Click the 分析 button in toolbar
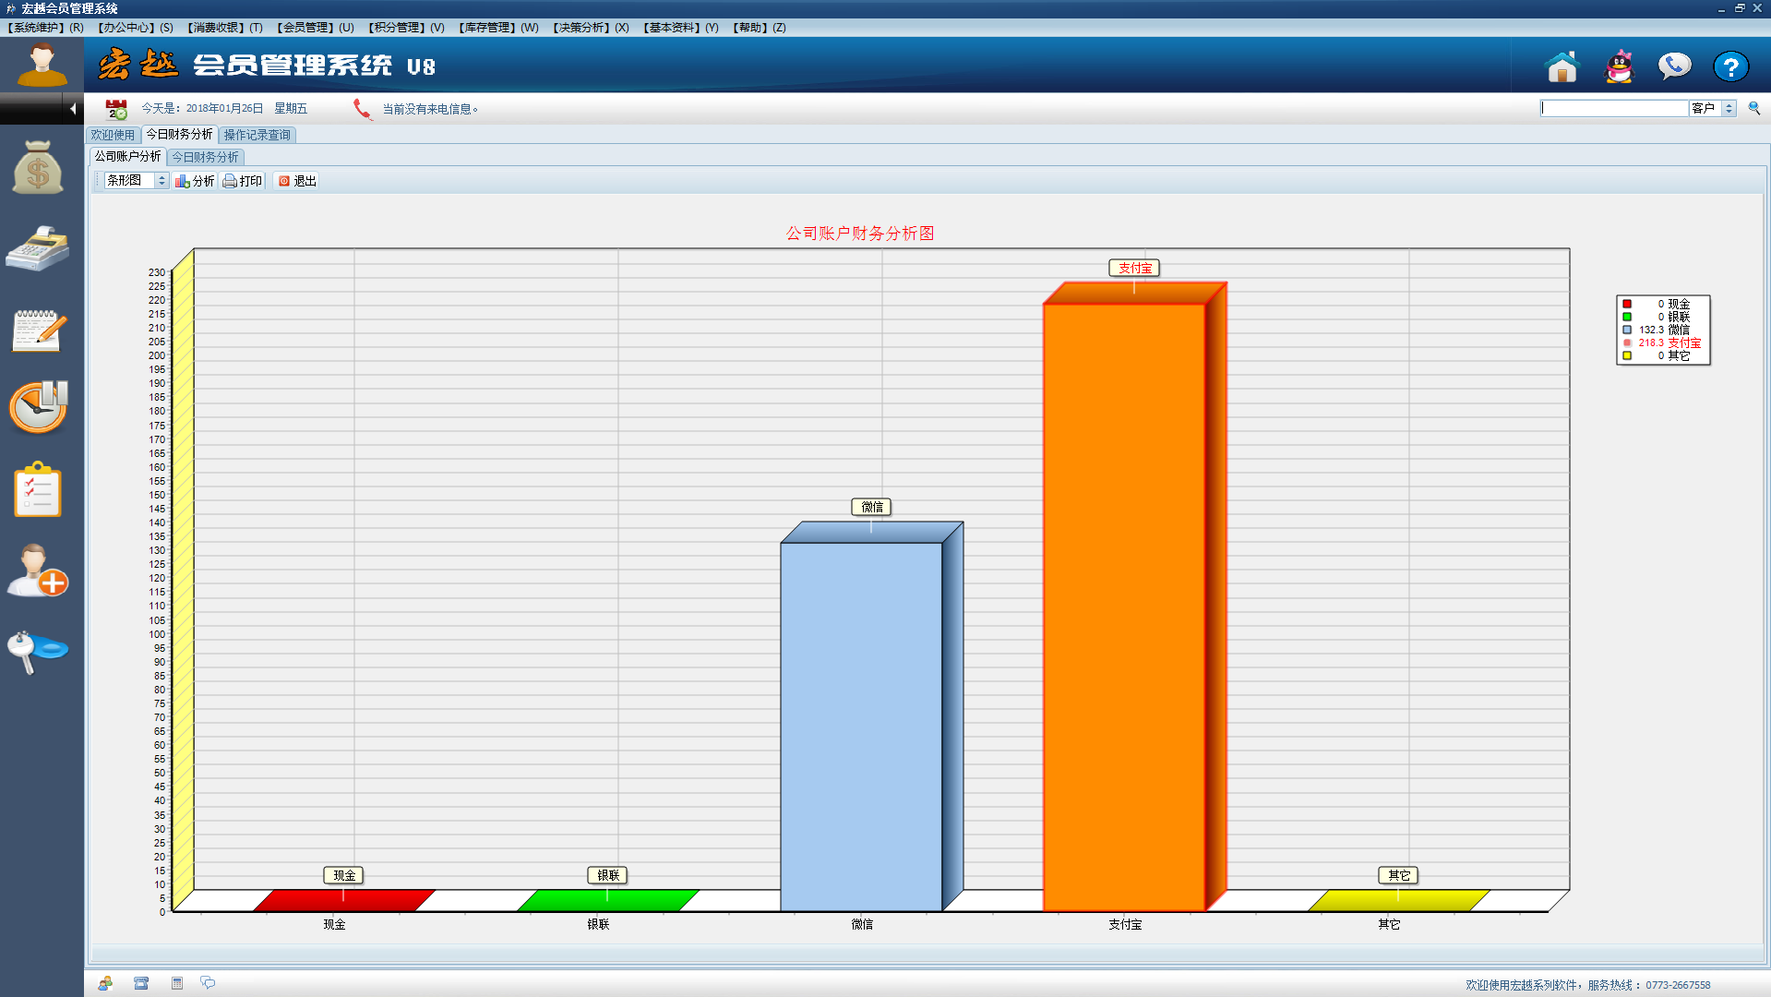The height and width of the screenshot is (997, 1771). coord(195,181)
